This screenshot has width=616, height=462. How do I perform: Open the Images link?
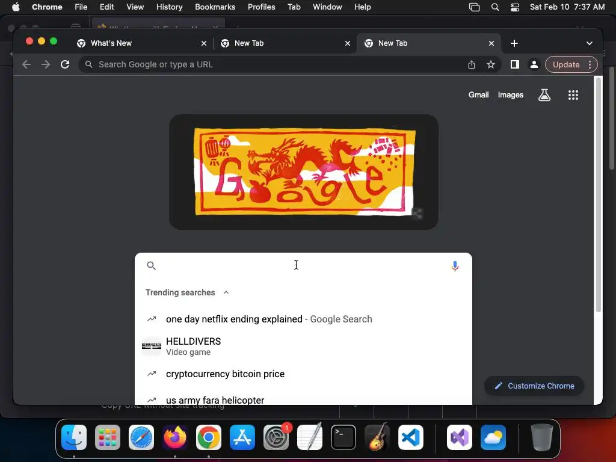coord(510,94)
